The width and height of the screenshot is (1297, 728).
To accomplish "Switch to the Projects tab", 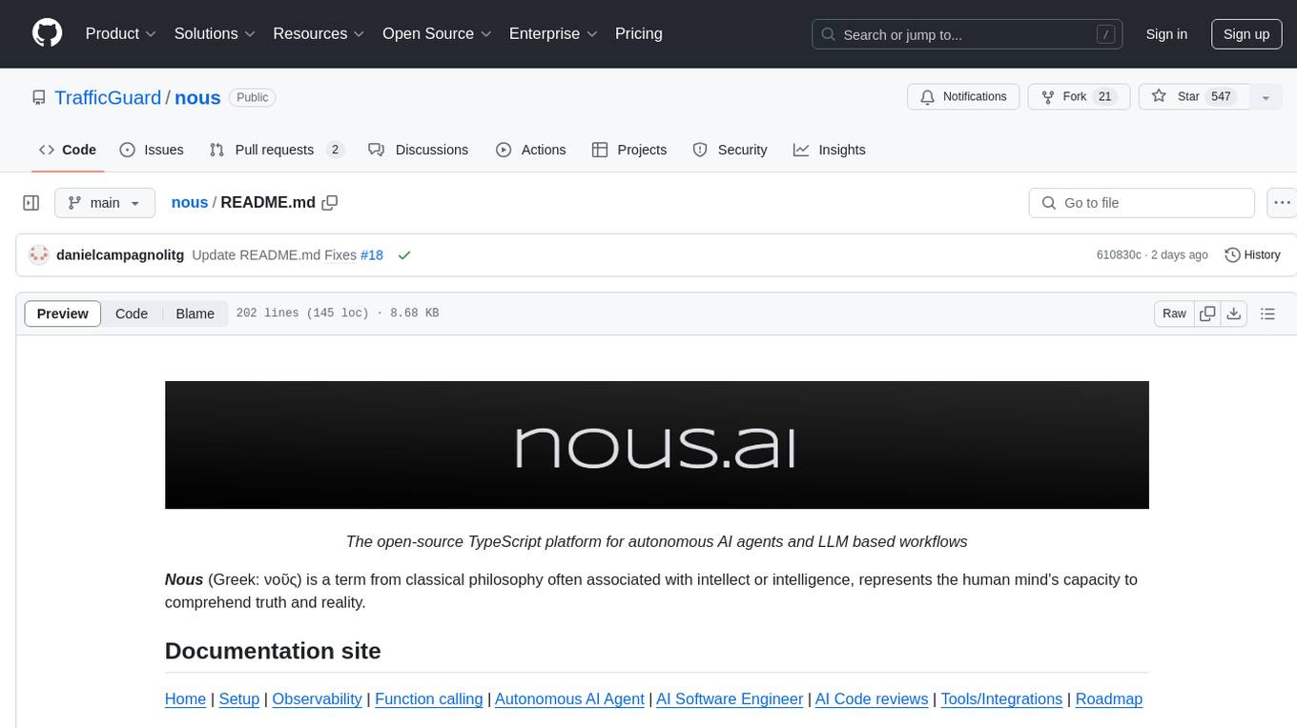I will 629,150.
